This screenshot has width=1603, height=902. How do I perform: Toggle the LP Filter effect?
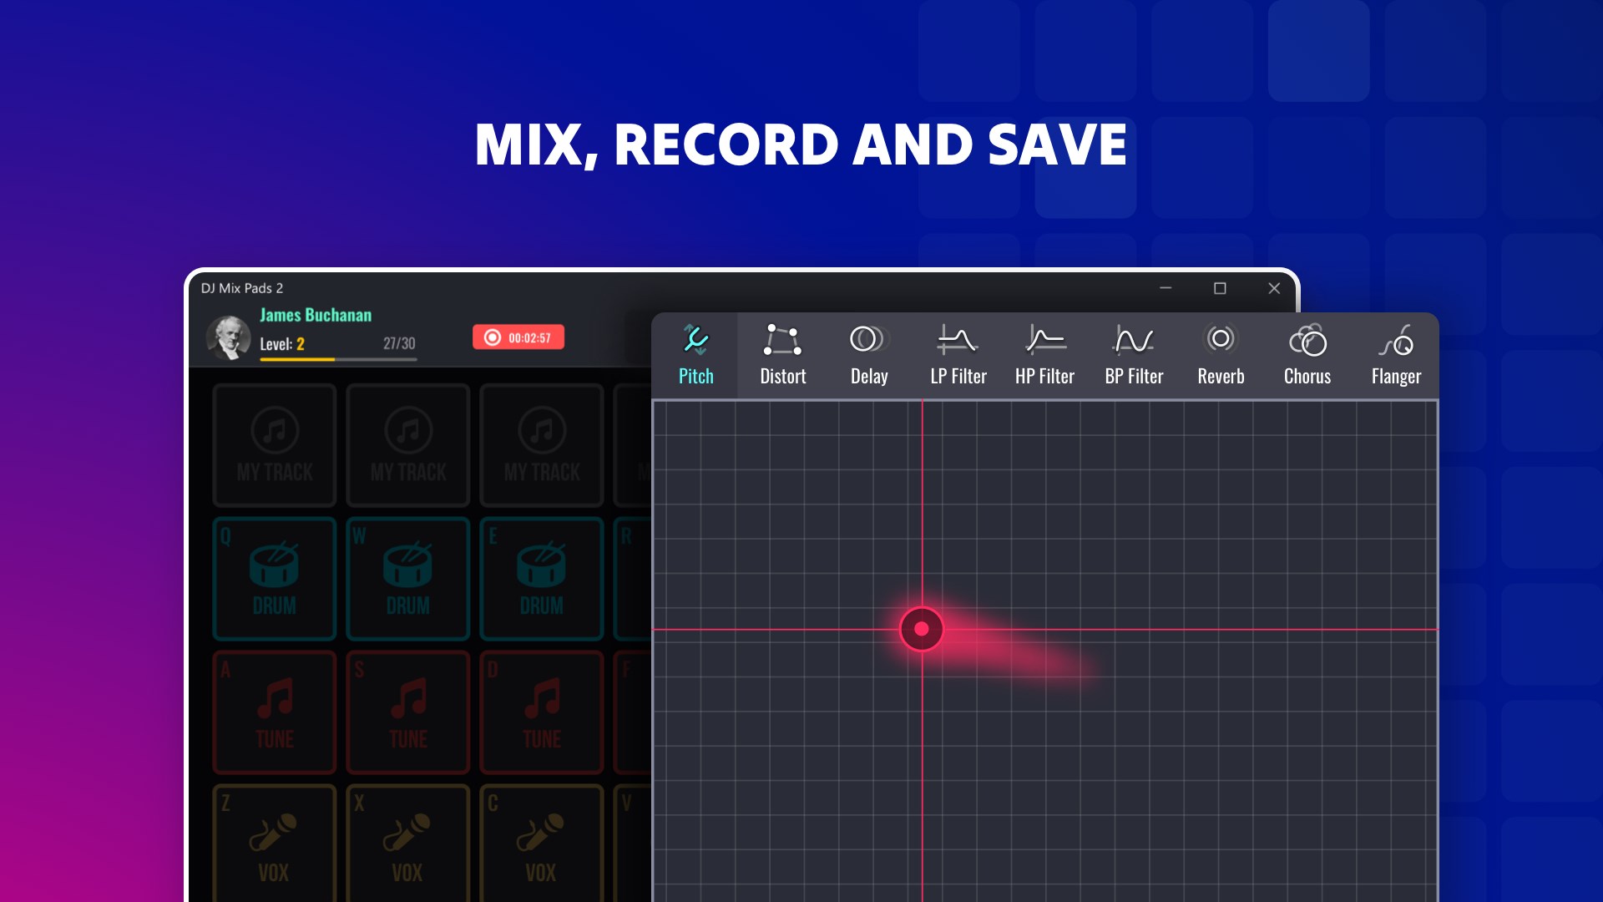[956, 352]
